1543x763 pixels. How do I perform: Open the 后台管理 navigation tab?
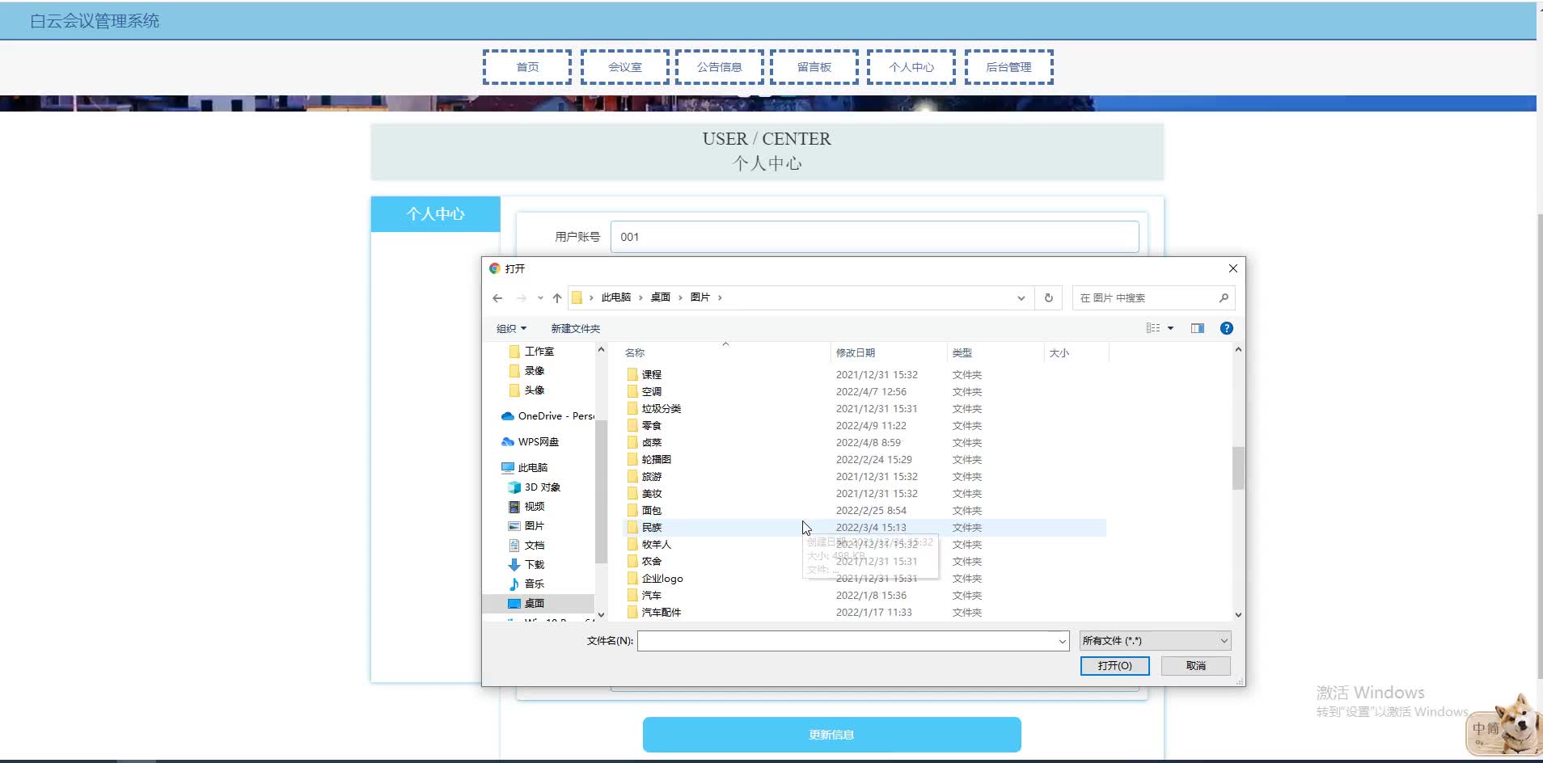pos(1008,66)
